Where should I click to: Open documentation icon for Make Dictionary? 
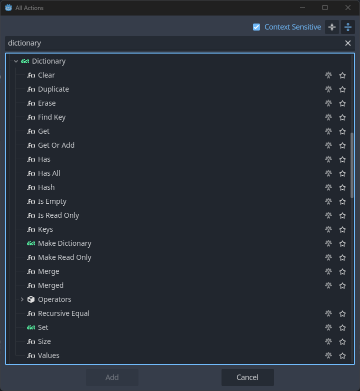[x=328, y=243]
